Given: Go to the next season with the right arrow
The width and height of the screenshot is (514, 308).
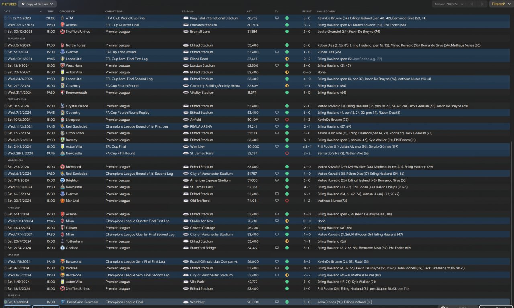Looking at the screenshot, I should (483, 4).
